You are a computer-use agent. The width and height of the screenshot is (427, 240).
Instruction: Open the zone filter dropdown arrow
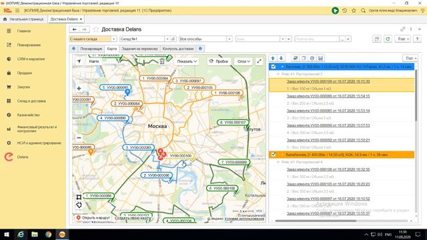click(x=283, y=39)
